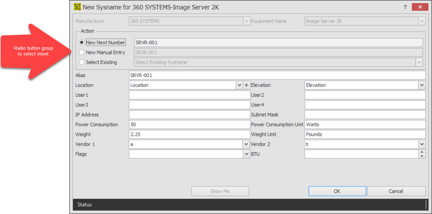Focus the User4 text box

365,105
